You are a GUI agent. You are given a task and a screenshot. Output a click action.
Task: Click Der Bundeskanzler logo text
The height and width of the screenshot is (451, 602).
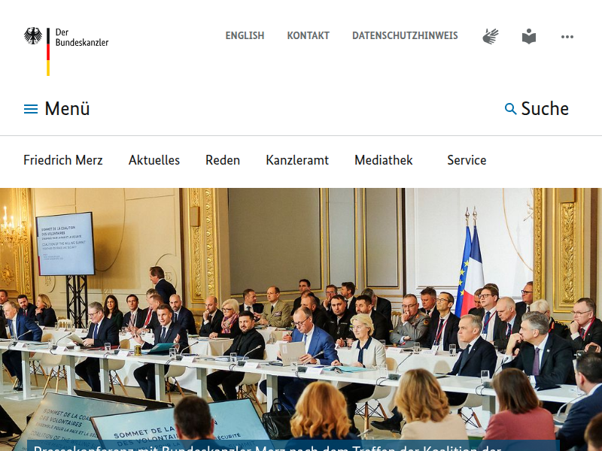82,38
